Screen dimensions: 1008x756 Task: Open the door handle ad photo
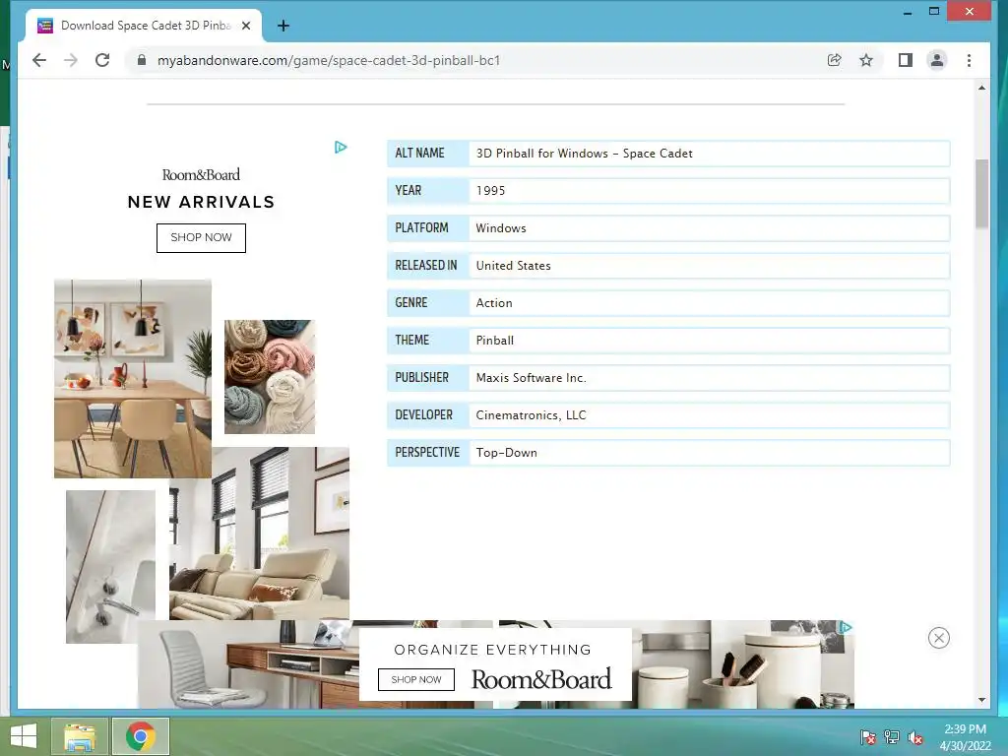tap(110, 566)
